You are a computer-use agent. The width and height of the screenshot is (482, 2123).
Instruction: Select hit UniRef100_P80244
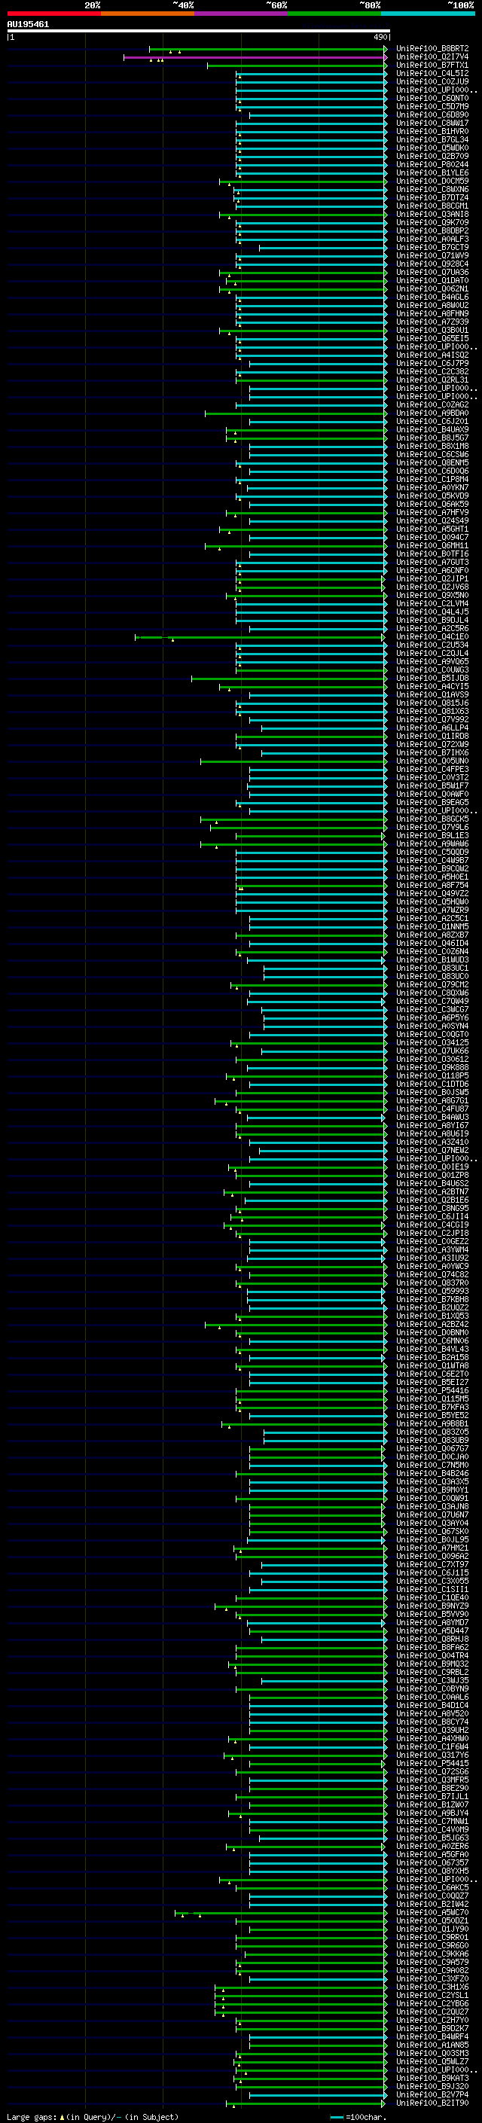pos(432,164)
